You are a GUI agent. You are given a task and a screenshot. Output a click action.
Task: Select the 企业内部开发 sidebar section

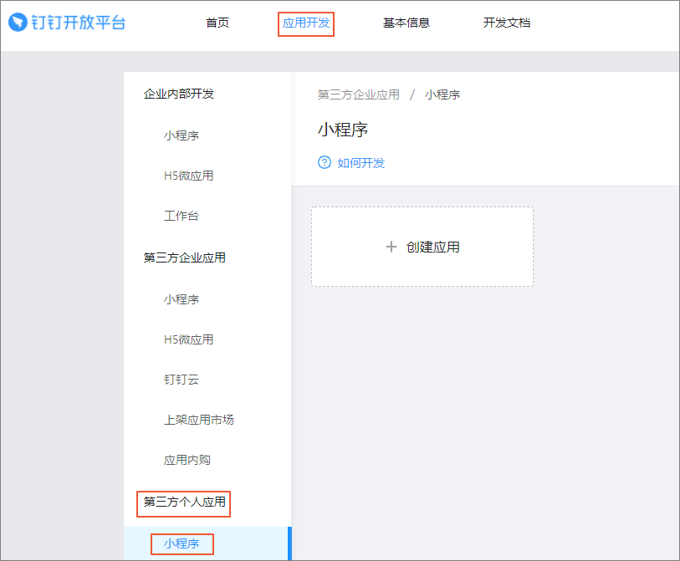click(179, 94)
